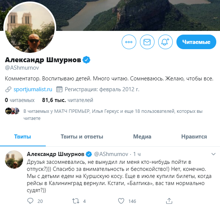This screenshot has height=207, width=220.
Task: Open the three-dots more options button
Action: click(129, 42)
